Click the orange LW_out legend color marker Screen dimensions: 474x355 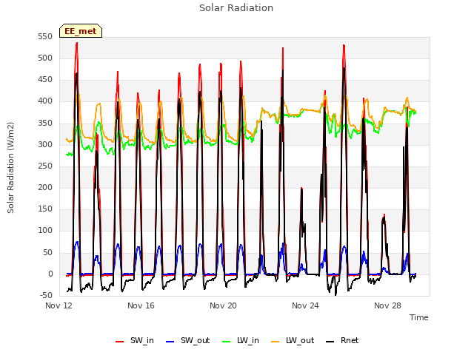pos(276,342)
